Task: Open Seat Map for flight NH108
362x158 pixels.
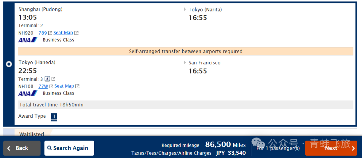Action: coord(64,86)
